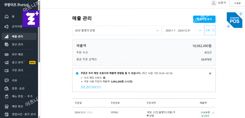Click the user profile icon
Screen dimensions: 245x118
tap(213, 3)
